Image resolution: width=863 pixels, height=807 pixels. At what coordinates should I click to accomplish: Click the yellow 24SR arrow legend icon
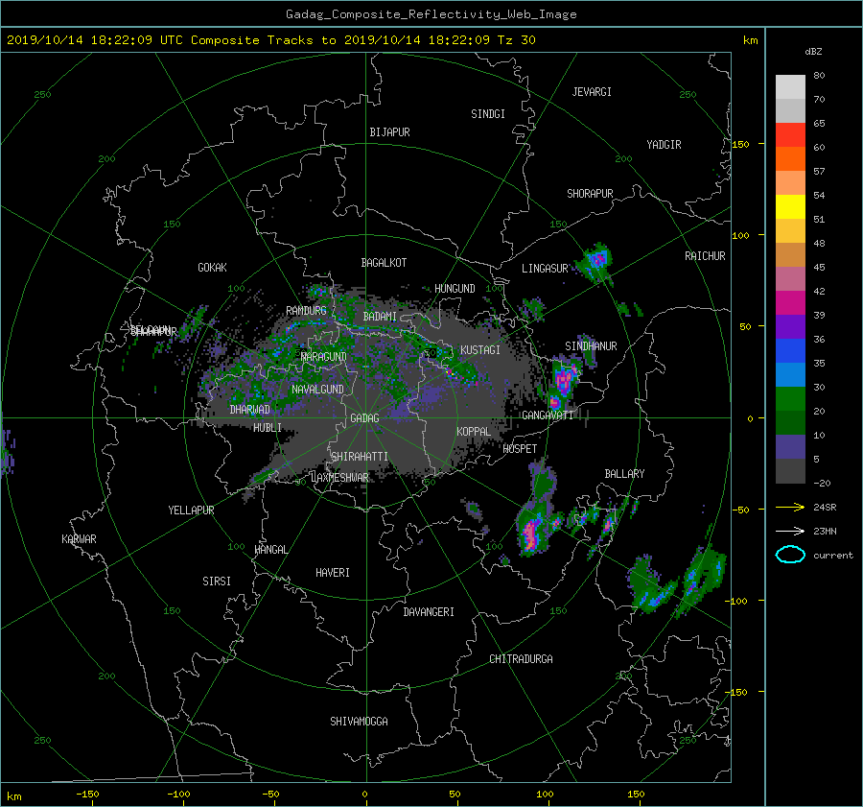pos(790,507)
